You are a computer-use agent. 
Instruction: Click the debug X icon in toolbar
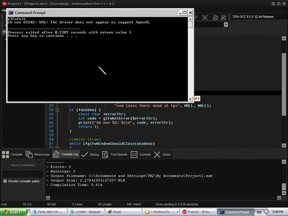pos(205,18)
